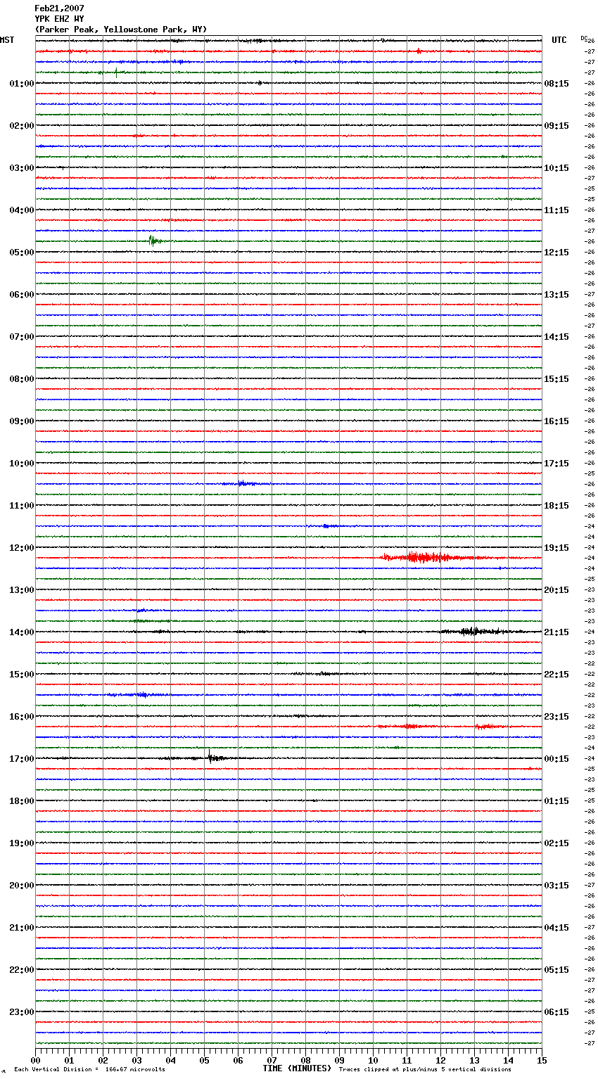Viewport: 598px width, 1079px height.
Task: Select the 05:00 MST row label
Action: tap(21, 253)
